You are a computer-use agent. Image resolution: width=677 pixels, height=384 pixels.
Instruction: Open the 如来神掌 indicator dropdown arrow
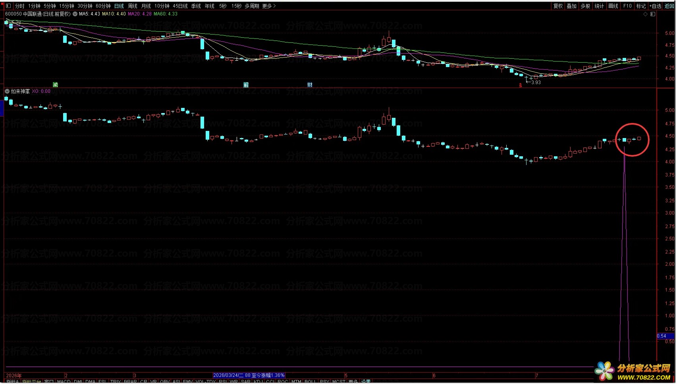(7, 91)
